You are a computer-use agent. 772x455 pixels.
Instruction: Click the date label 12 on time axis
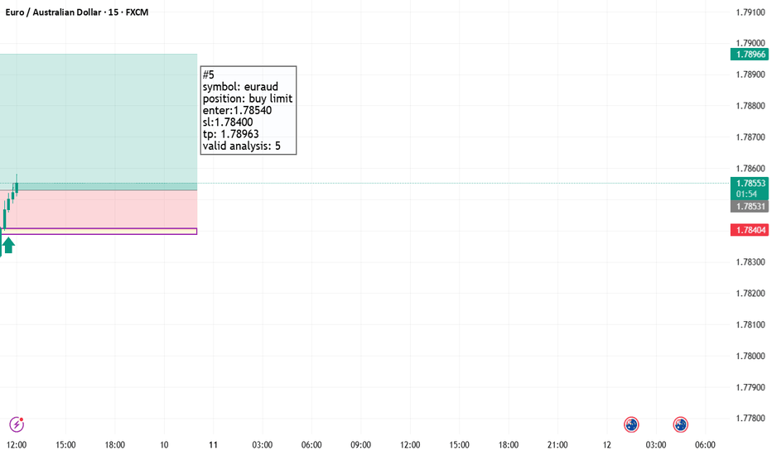tap(606, 445)
